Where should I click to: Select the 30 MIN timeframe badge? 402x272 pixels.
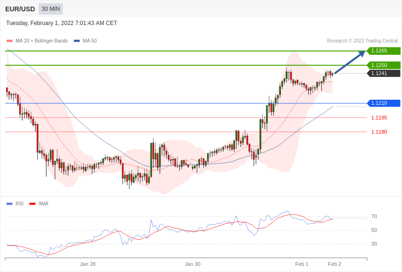[x=51, y=9]
